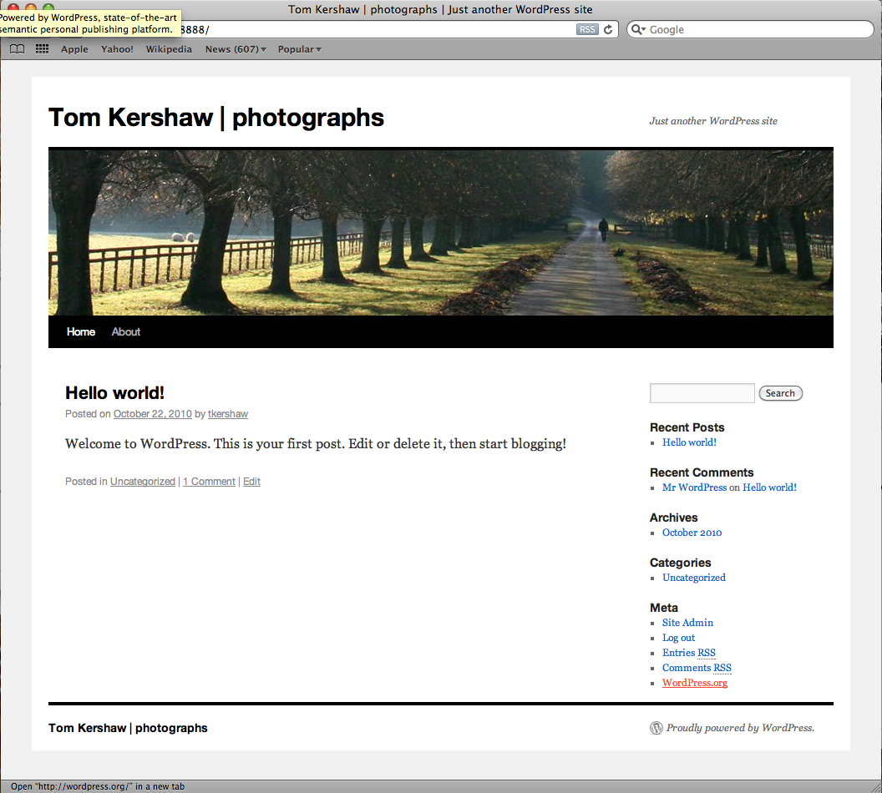Click the sidebar search text field
882x793 pixels.
point(702,393)
